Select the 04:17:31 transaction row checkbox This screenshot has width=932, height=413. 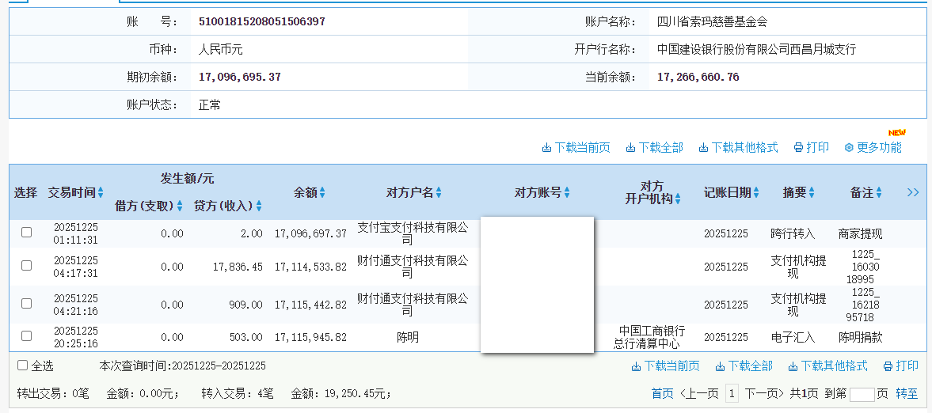[x=26, y=266]
